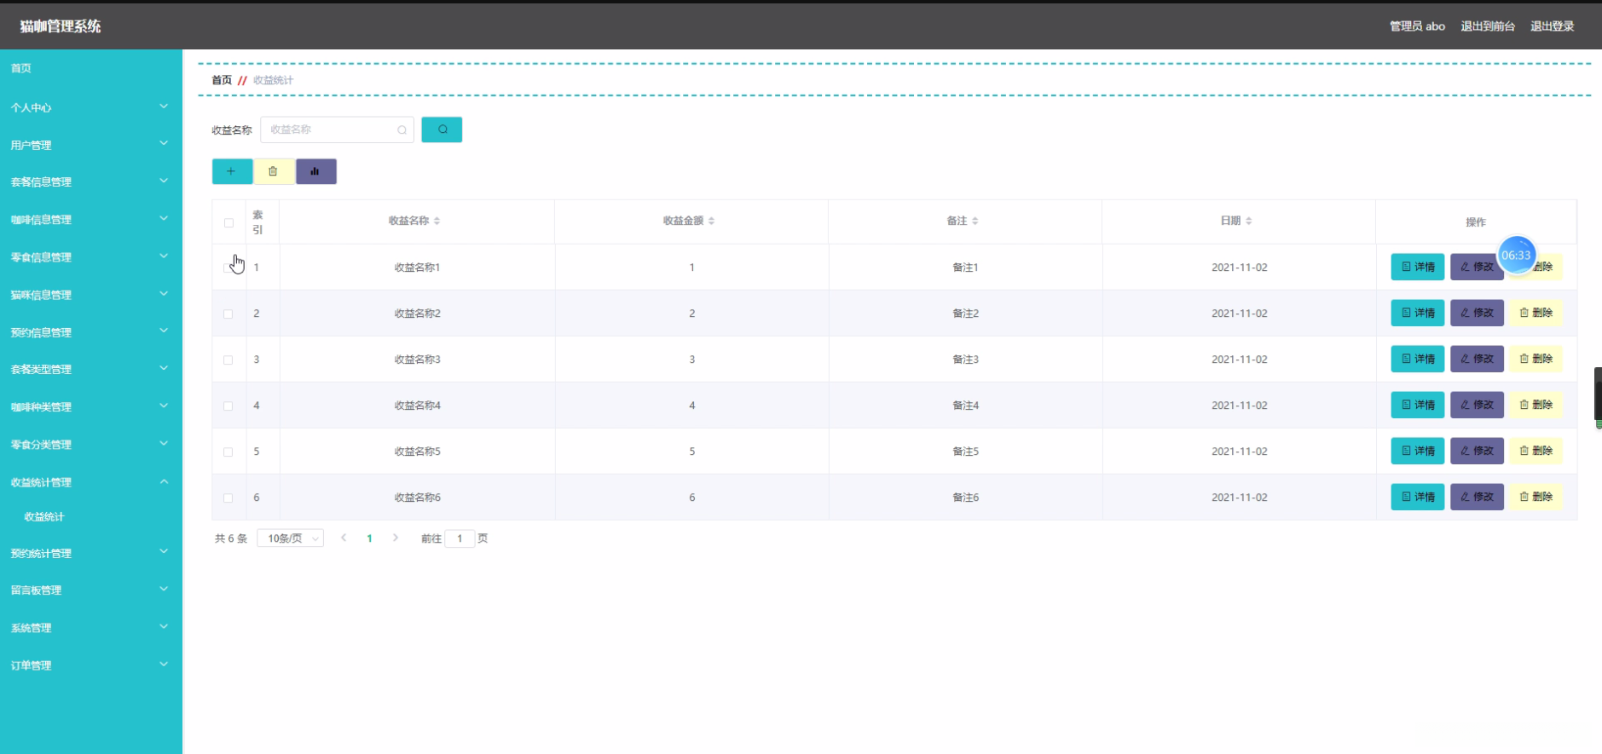The height and width of the screenshot is (754, 1602).
Task: Open the 10条/页 page size dropdown
Action: 290,538
